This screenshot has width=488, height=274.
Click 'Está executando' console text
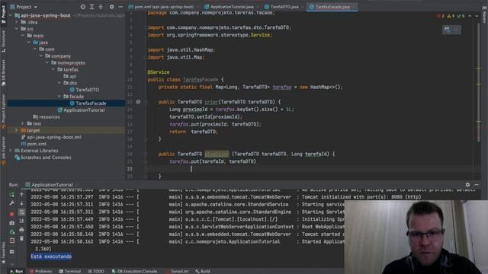(x=51, y=256)
